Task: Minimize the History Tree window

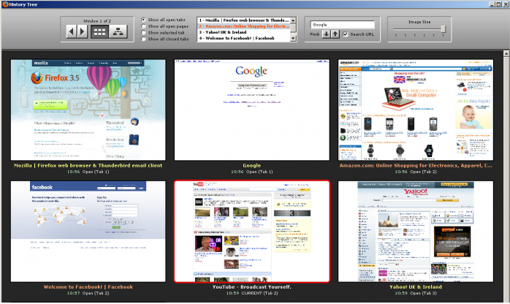Action: 492,4
